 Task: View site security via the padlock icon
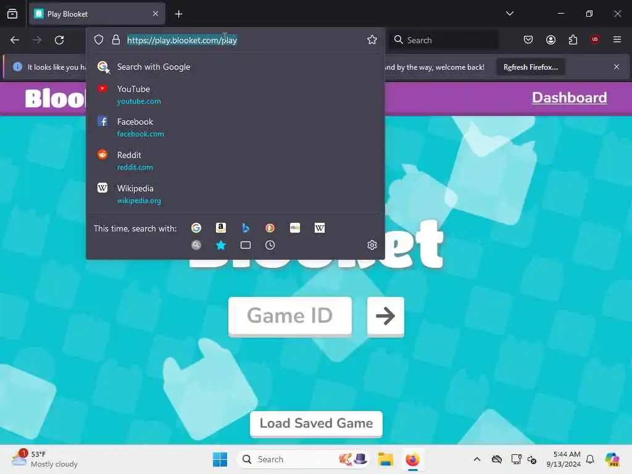pyautogui.click(x=116, y=39)
